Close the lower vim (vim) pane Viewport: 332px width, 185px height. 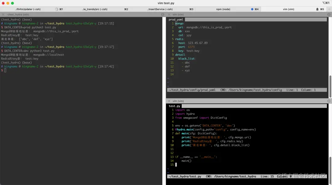[169, 101]
